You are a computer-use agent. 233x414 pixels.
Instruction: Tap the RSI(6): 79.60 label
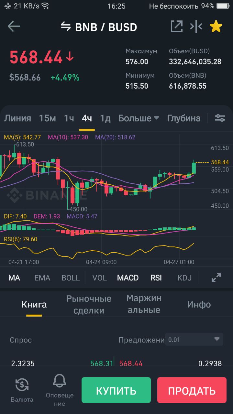20,239
